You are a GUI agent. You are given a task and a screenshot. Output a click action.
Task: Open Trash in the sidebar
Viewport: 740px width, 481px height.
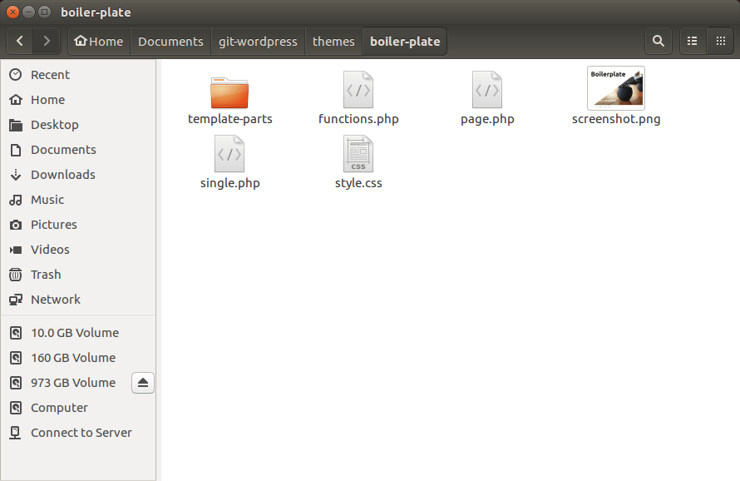pyautogui.click(x=46, y=275)
